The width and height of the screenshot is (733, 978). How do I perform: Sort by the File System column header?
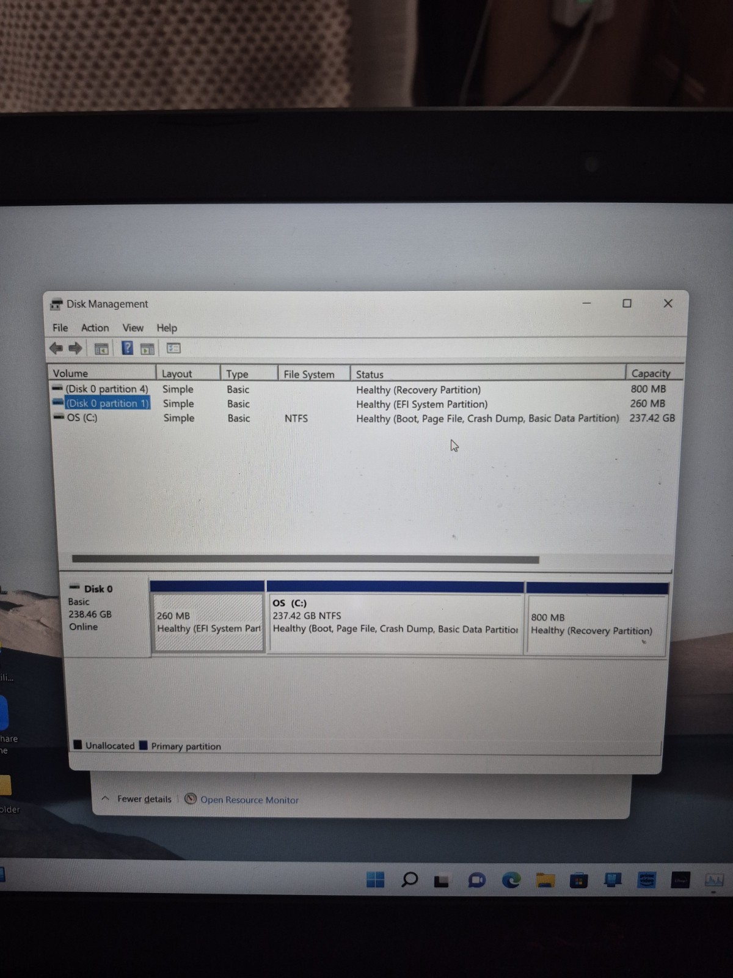click(x=314, y=374)
